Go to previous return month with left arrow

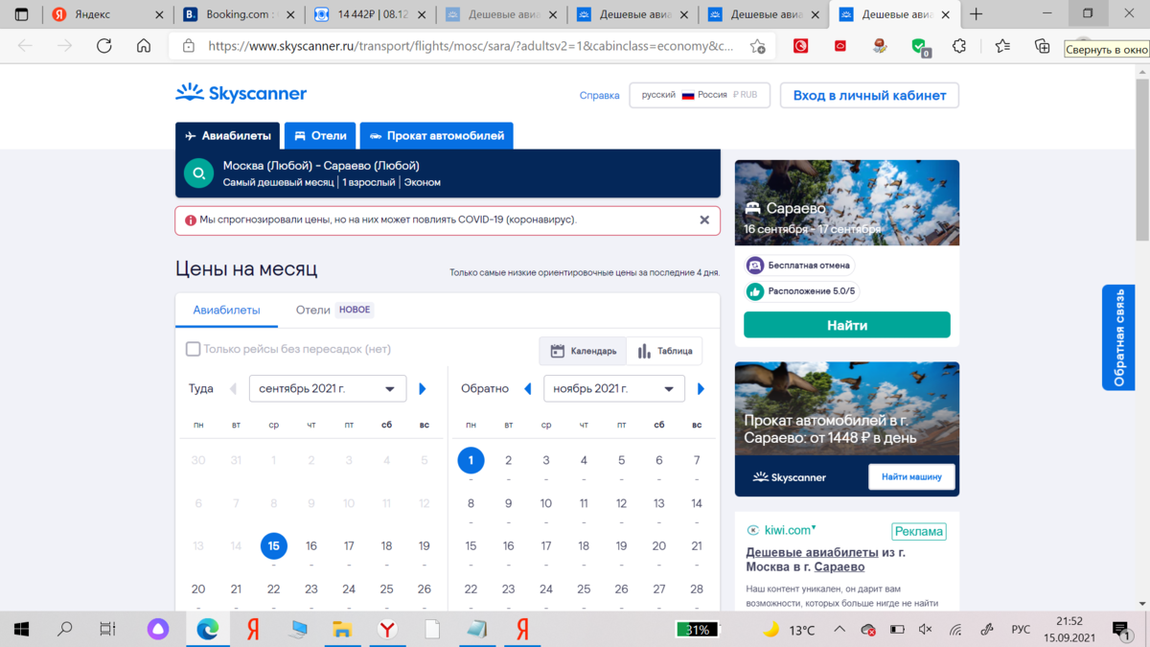[x=528, y=389]
